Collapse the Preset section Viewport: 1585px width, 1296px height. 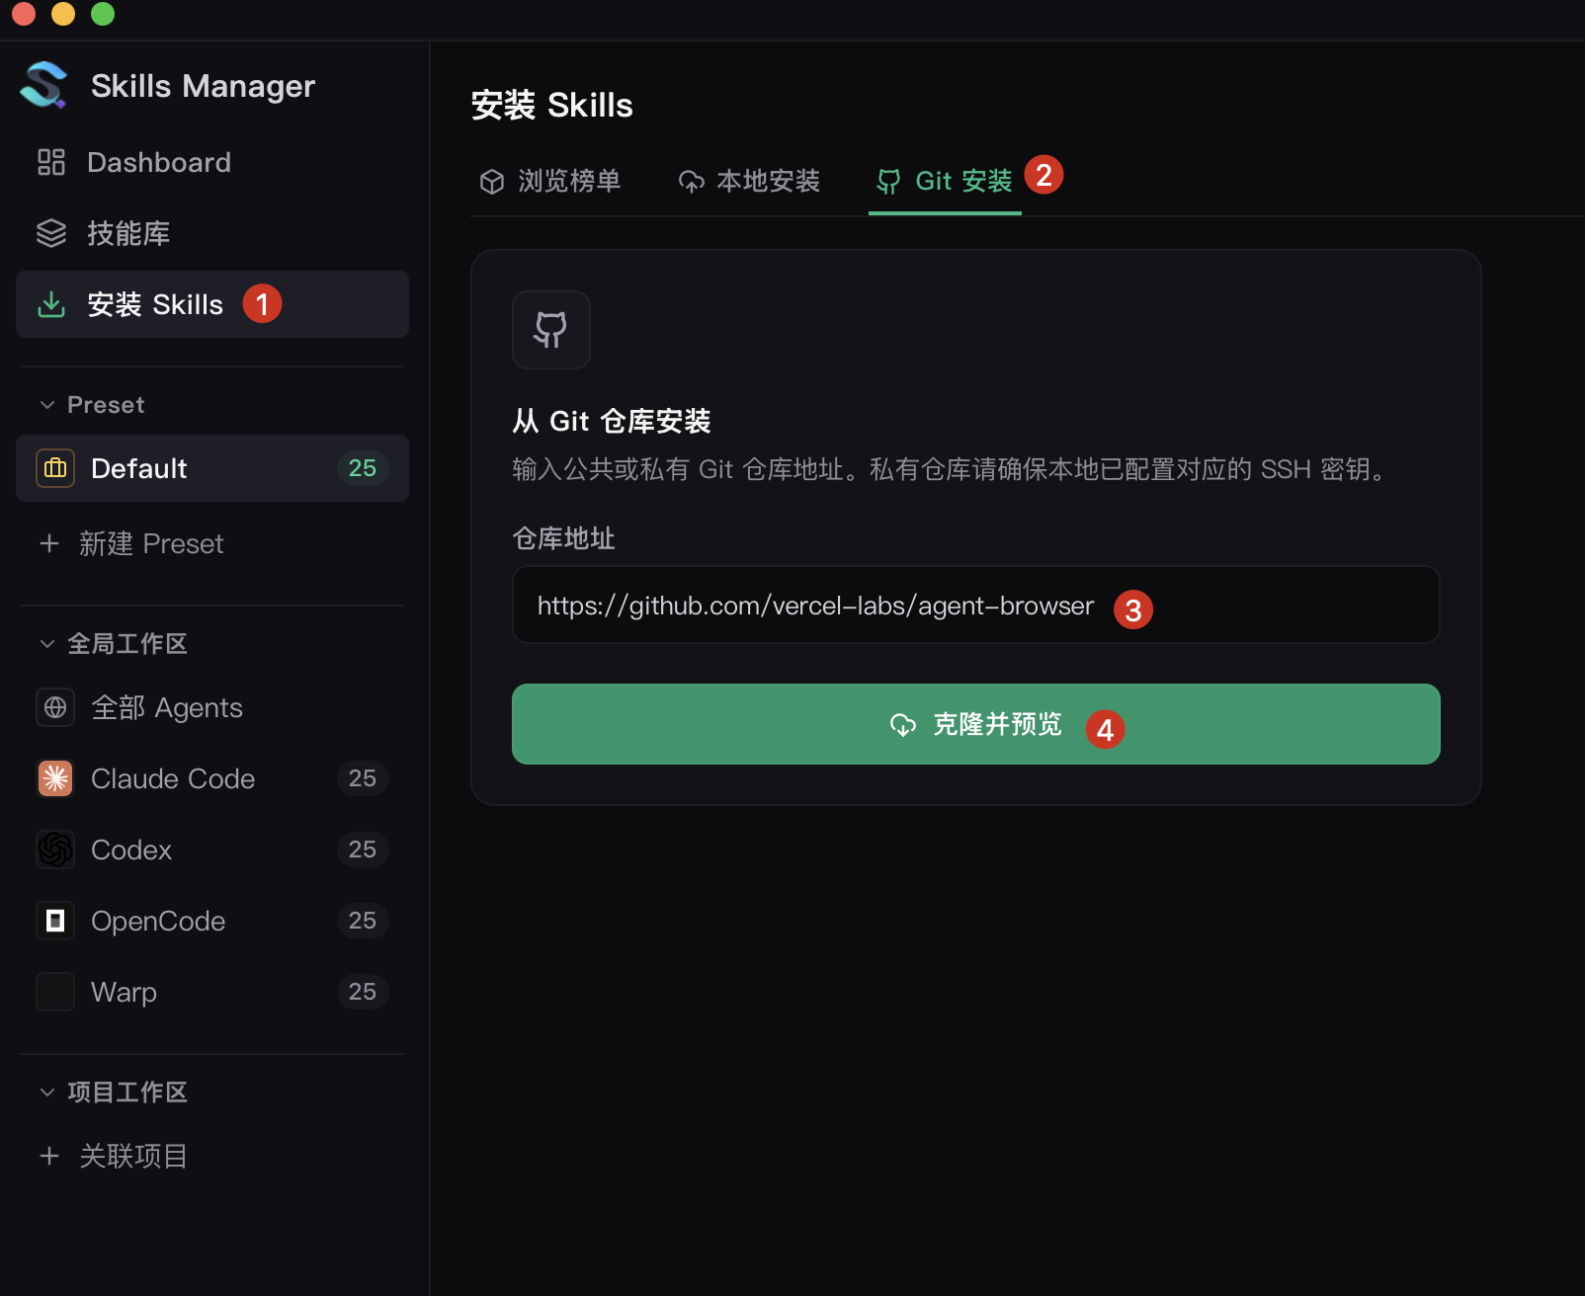click(46, 405)
